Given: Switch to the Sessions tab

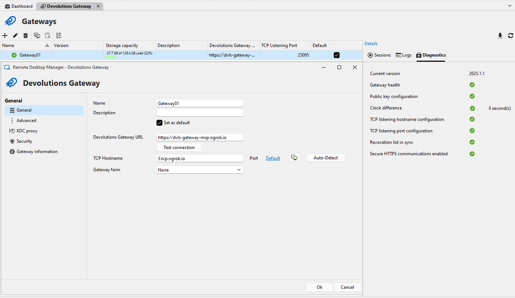Looking at the screenshot, I should (x=379, y=55).
